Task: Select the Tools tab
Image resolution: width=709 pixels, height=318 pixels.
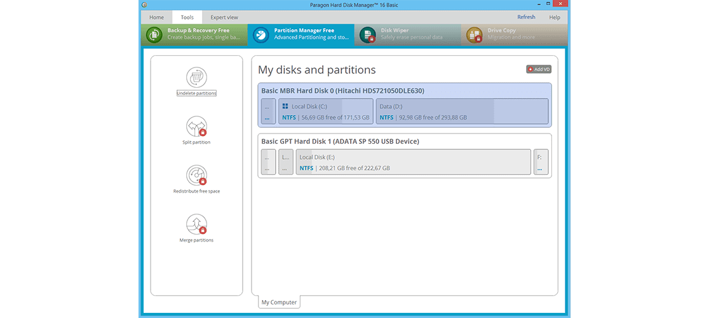Action: click(x=187, y=17)
